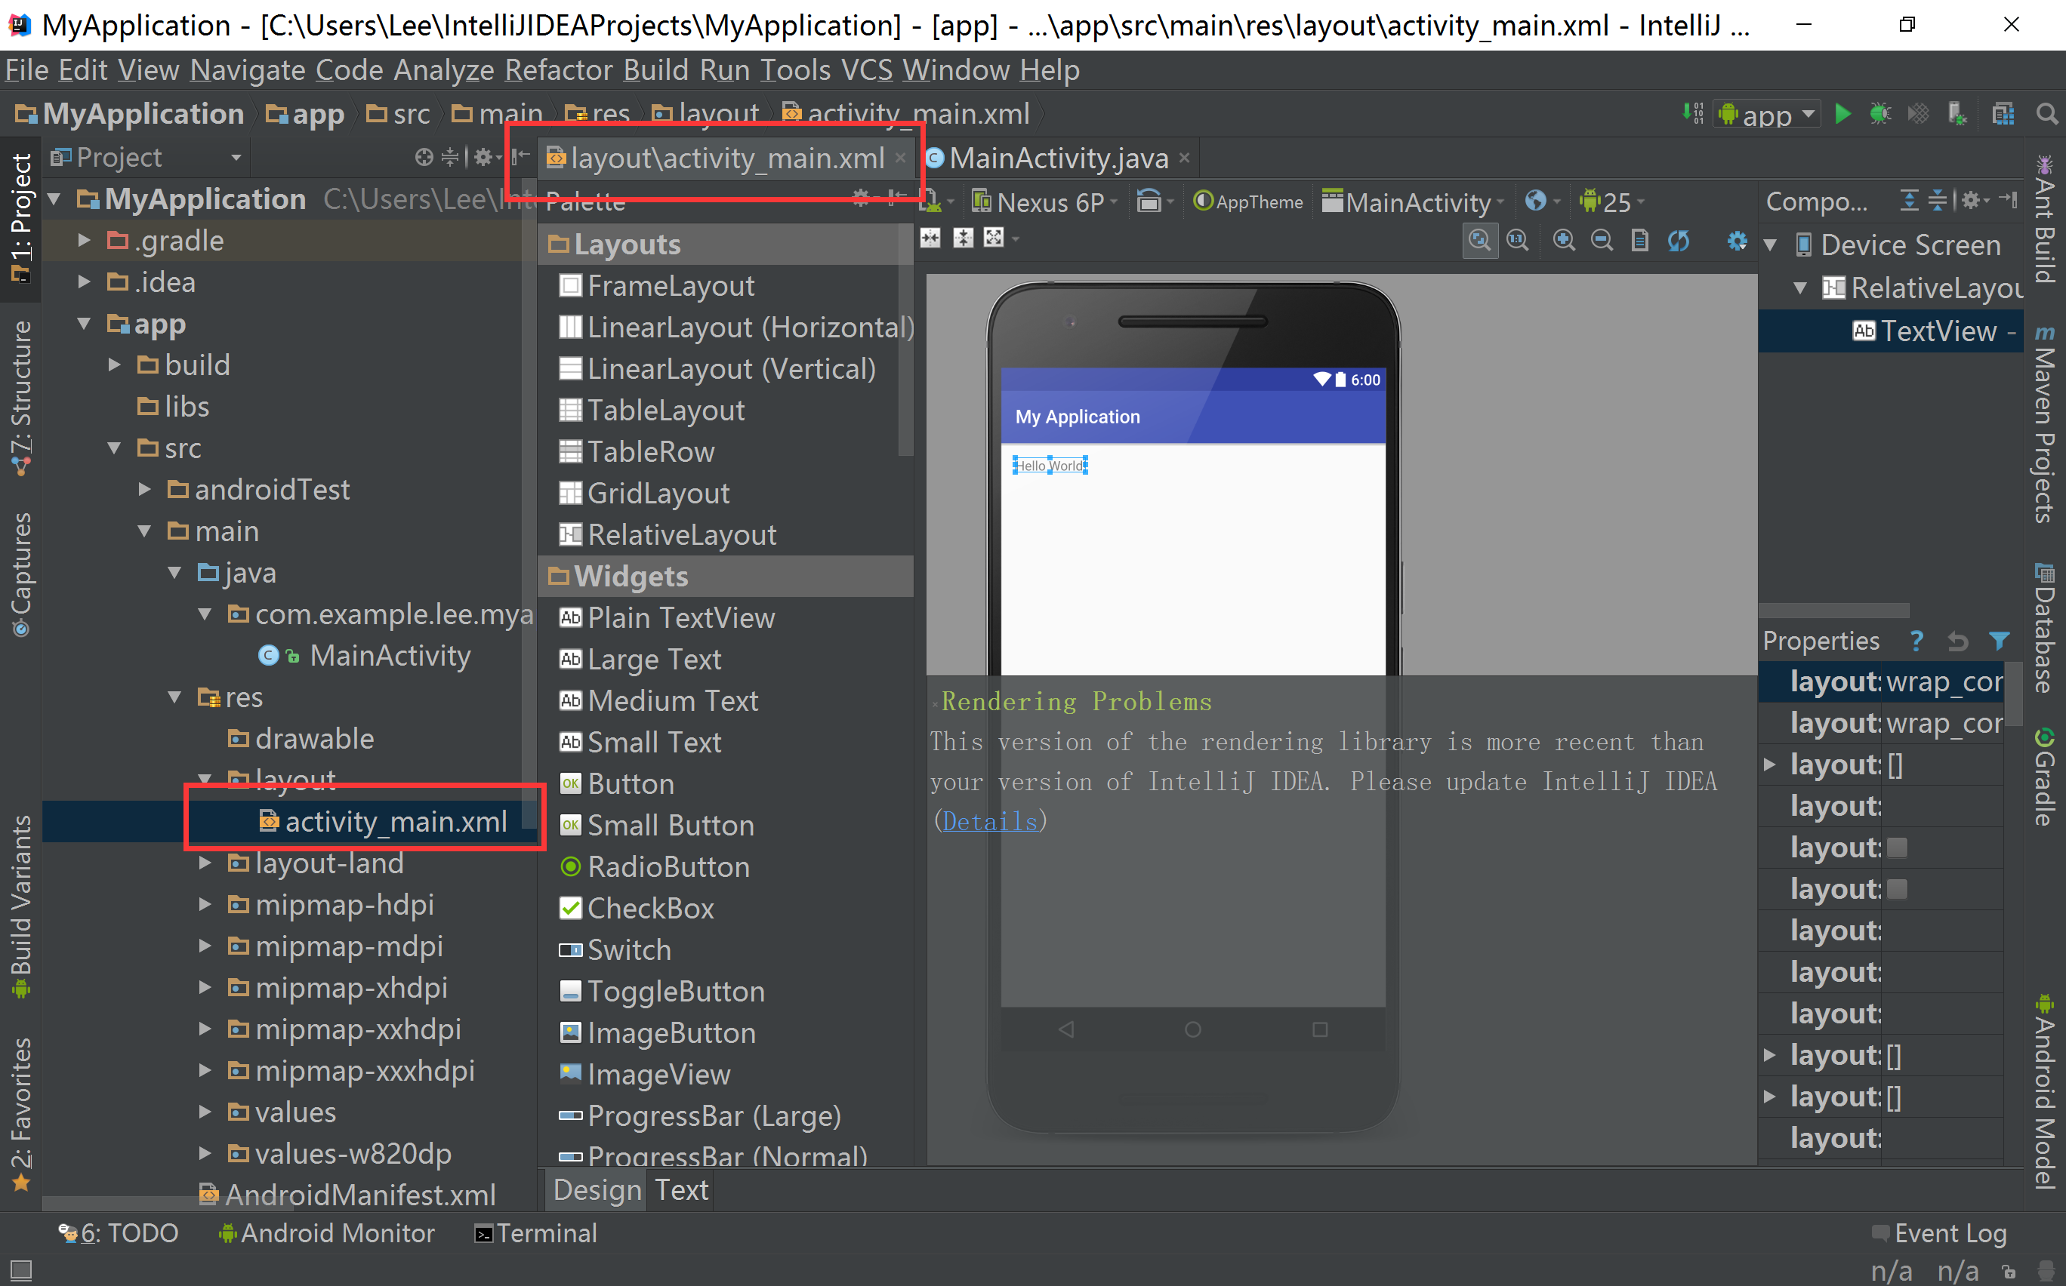
Task: Click the tool window quick-access corner icon
Action: click(x=20, y=1271)
